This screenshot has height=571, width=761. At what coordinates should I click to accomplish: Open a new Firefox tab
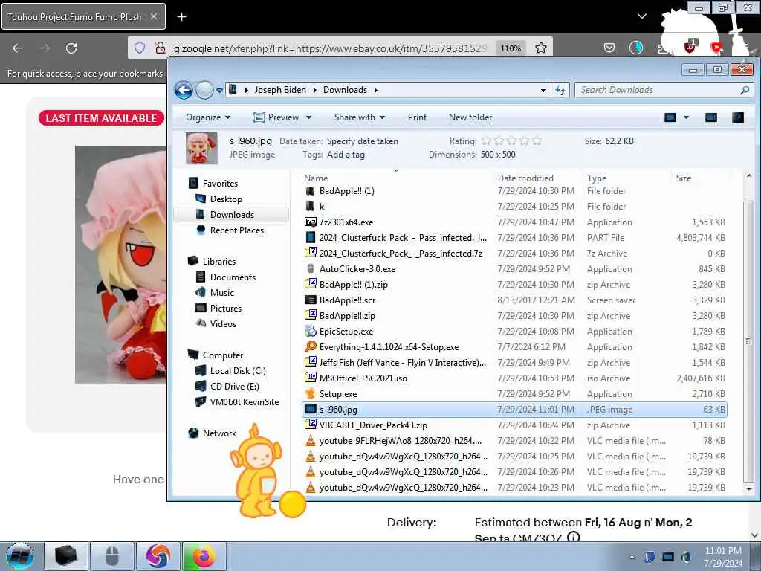click(x=181, y=17)
